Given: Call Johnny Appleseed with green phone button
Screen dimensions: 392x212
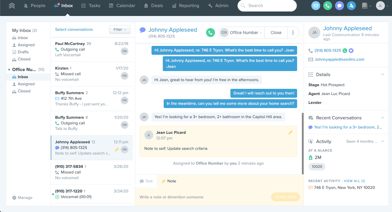Looking at the screenshot, I should click(x=211, y=33).
